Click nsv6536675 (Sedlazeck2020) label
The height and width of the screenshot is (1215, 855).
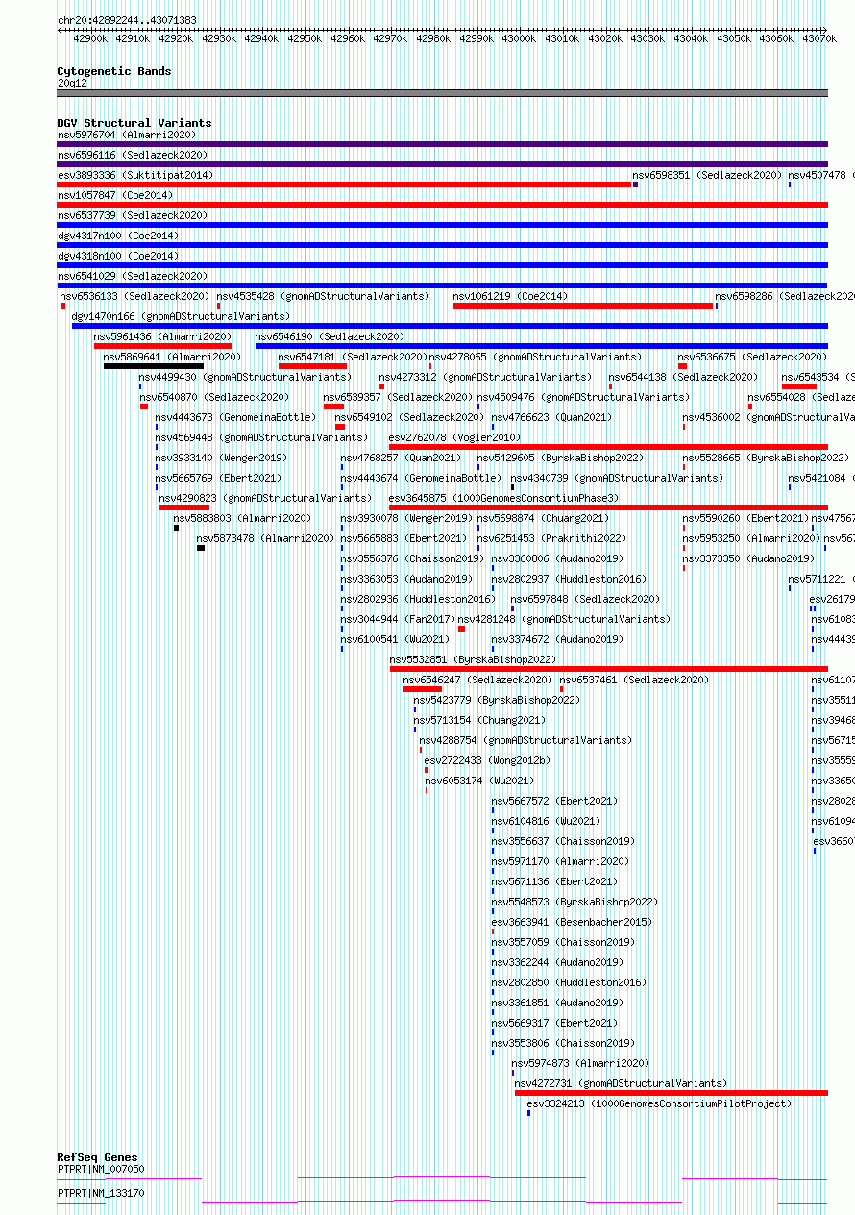click(x=752, y=357)
